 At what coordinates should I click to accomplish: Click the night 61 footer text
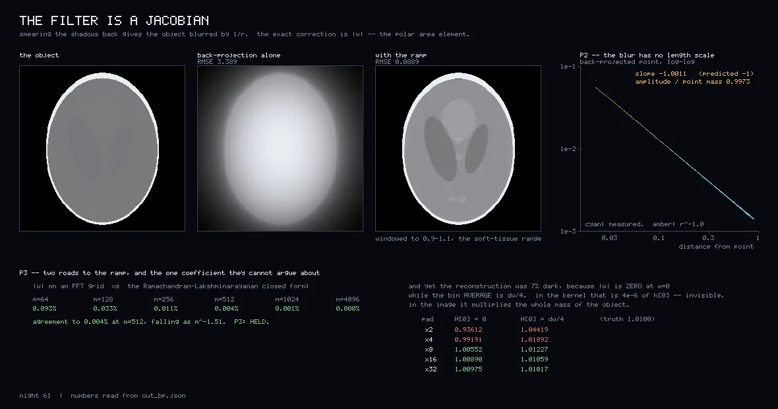(35, 396)
